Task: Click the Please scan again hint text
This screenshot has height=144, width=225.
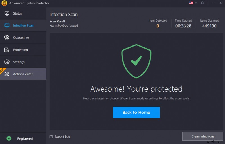Action: point(136,99)
